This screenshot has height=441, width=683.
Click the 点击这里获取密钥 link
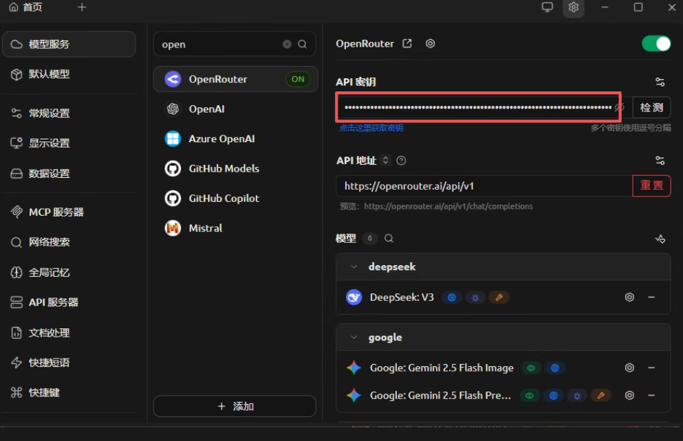(371, 128)
